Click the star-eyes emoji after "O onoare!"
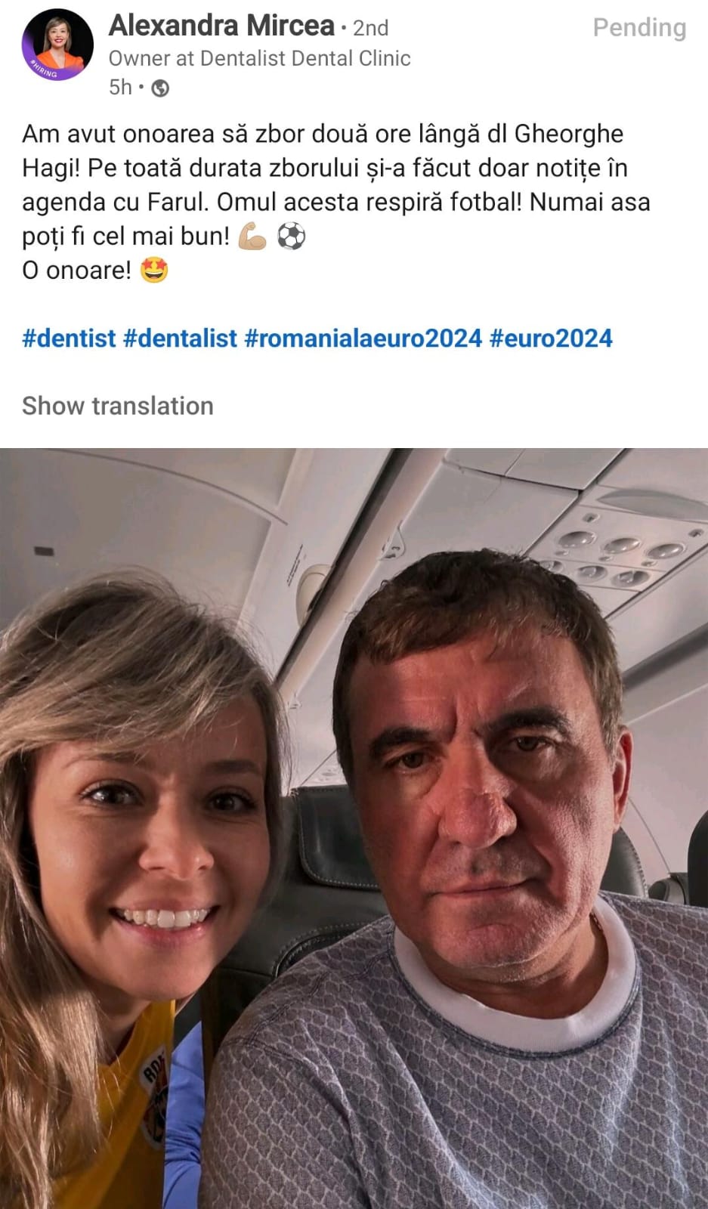Viewport: 708px width, 1209px height. click(154, 270)
